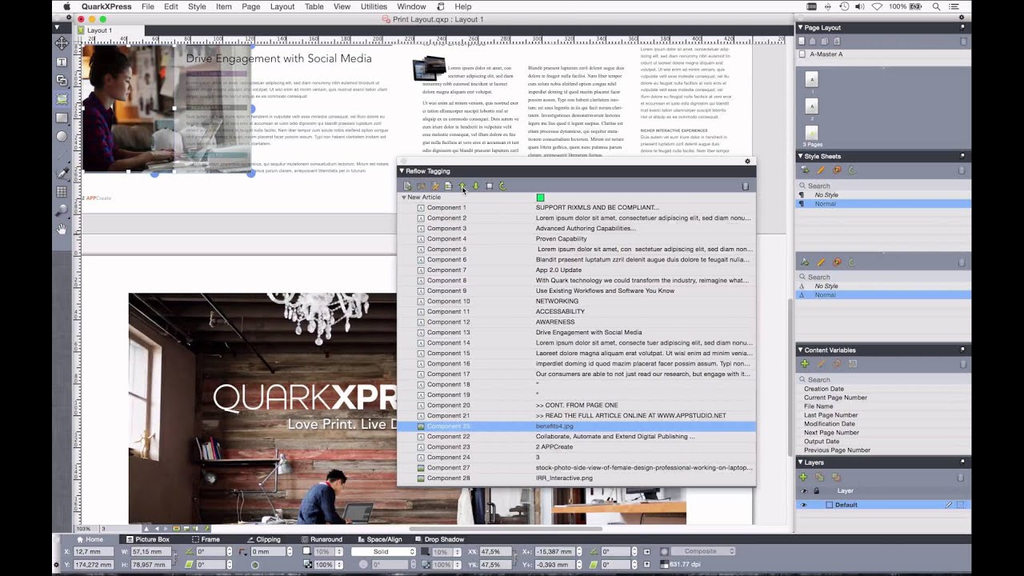1024x576 pixels.
Task: Toggle the green article color box
Action: click(540, 198)
